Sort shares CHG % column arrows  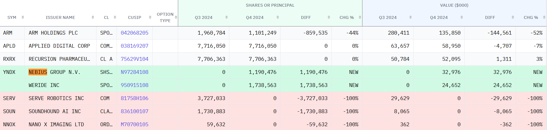(x=360, y=17)
